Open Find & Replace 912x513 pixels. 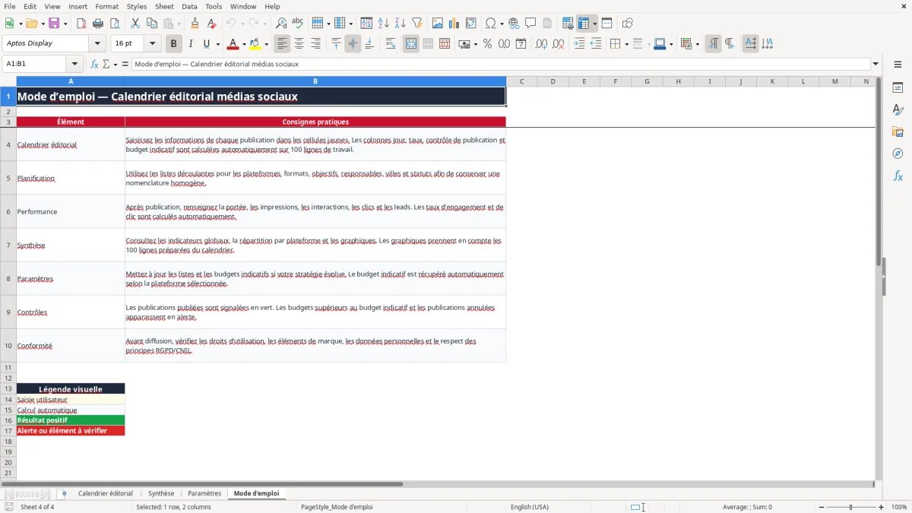tap(280, 24)
